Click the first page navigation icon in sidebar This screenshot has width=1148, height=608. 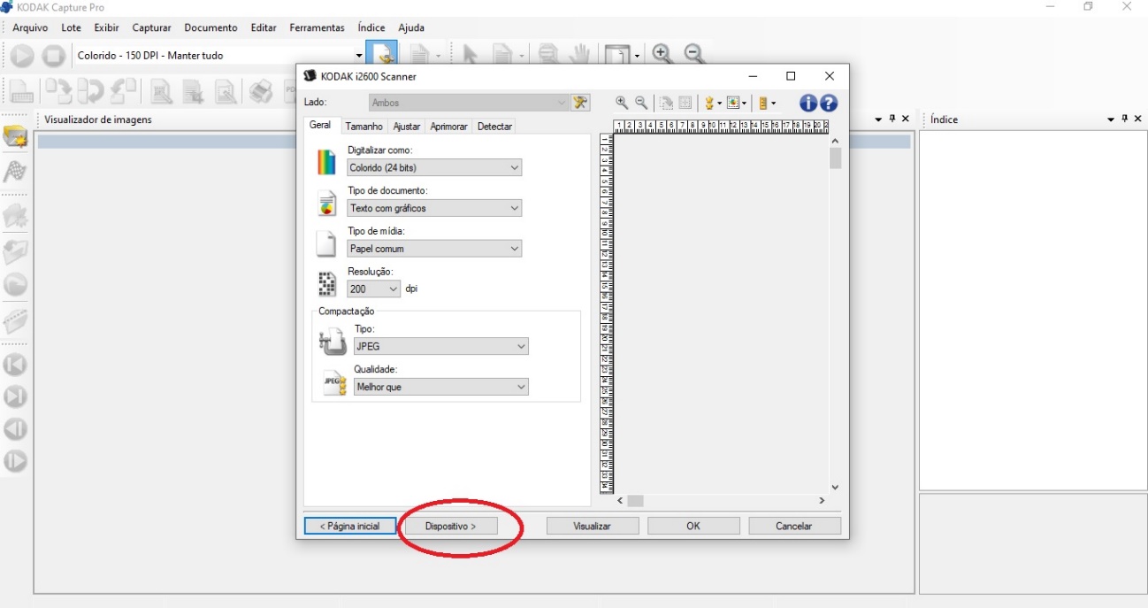point(16,365)
